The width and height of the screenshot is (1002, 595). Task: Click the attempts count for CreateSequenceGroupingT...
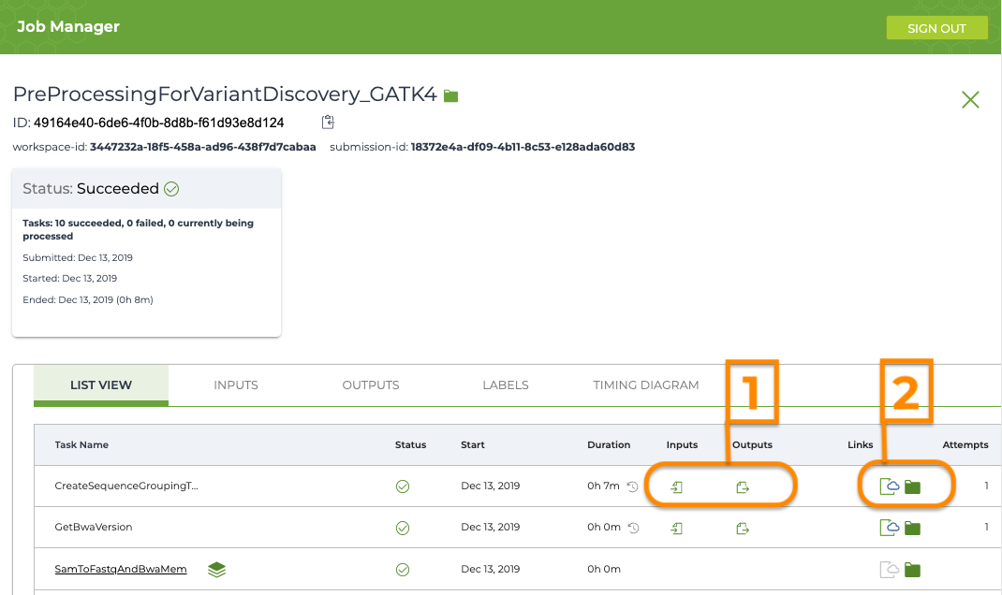tap(986, 486)
